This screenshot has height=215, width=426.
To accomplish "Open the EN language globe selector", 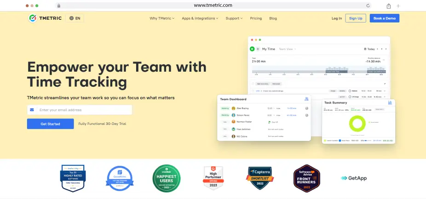I will [x=75, y=18].
